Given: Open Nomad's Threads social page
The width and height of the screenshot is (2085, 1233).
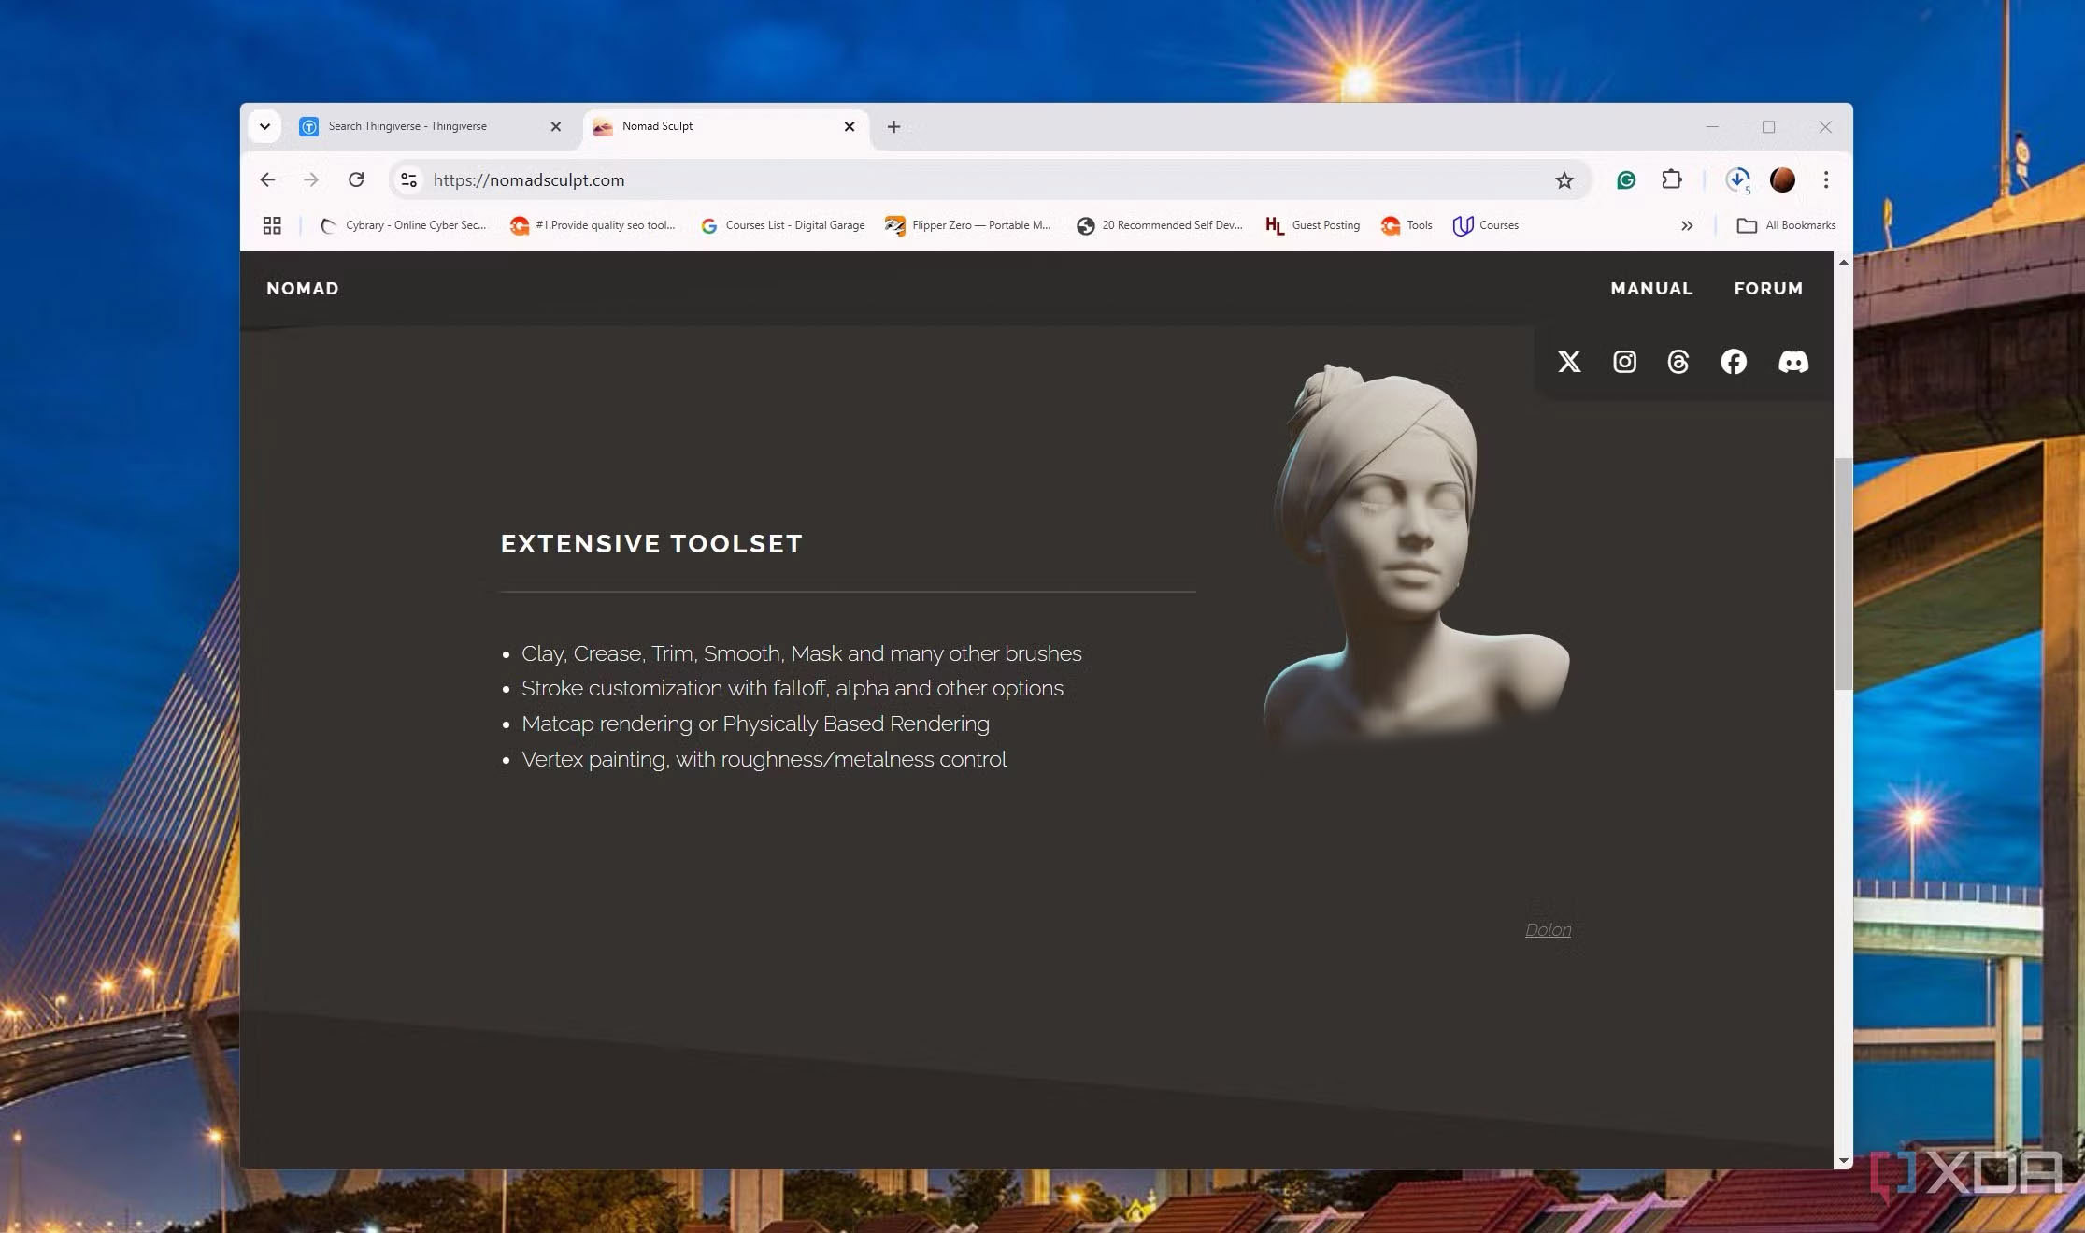Looking at the screenshot, I should point(1678,362).
